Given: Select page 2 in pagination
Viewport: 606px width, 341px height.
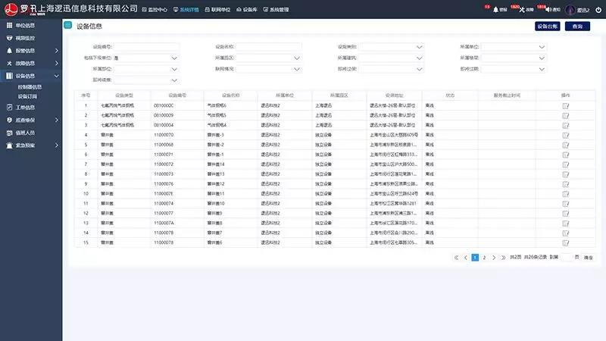Looking at the screenshot, I should [484, 258].
